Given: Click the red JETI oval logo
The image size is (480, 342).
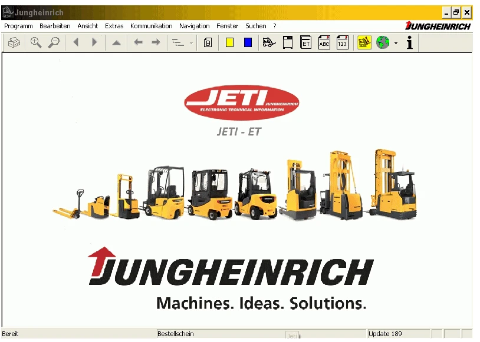Looking at the screenshot, I should pyautogui.click(x=242, y=102).
